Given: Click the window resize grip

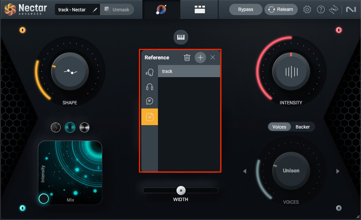Looking at the screenshot, I should pyautogui.click(x=358, y=217).
